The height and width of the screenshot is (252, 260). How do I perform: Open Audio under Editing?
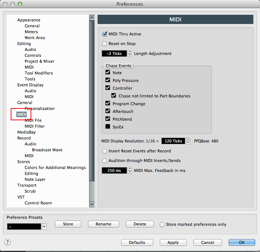point(30,49)
